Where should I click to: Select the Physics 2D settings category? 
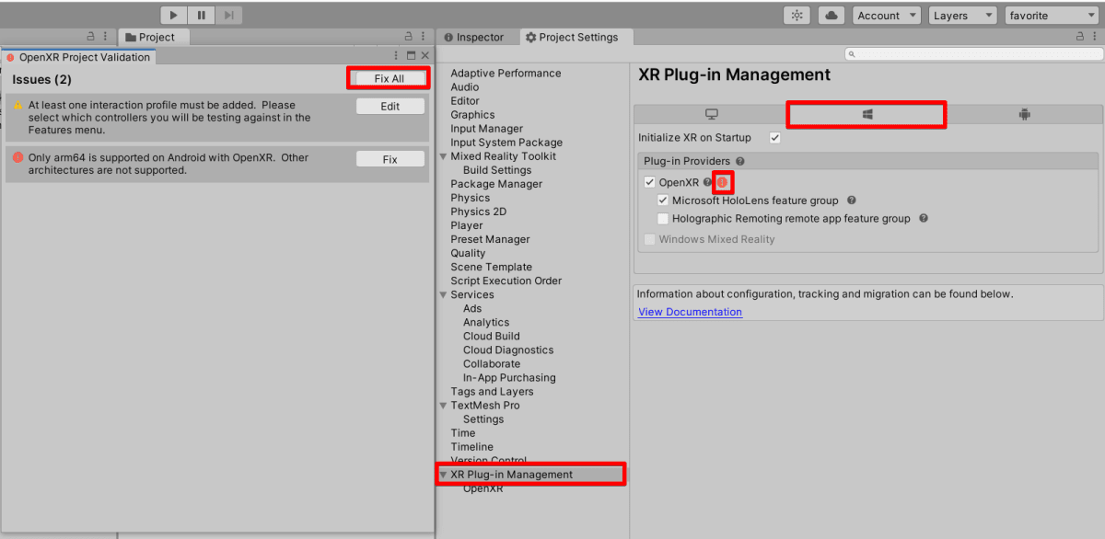478,212
